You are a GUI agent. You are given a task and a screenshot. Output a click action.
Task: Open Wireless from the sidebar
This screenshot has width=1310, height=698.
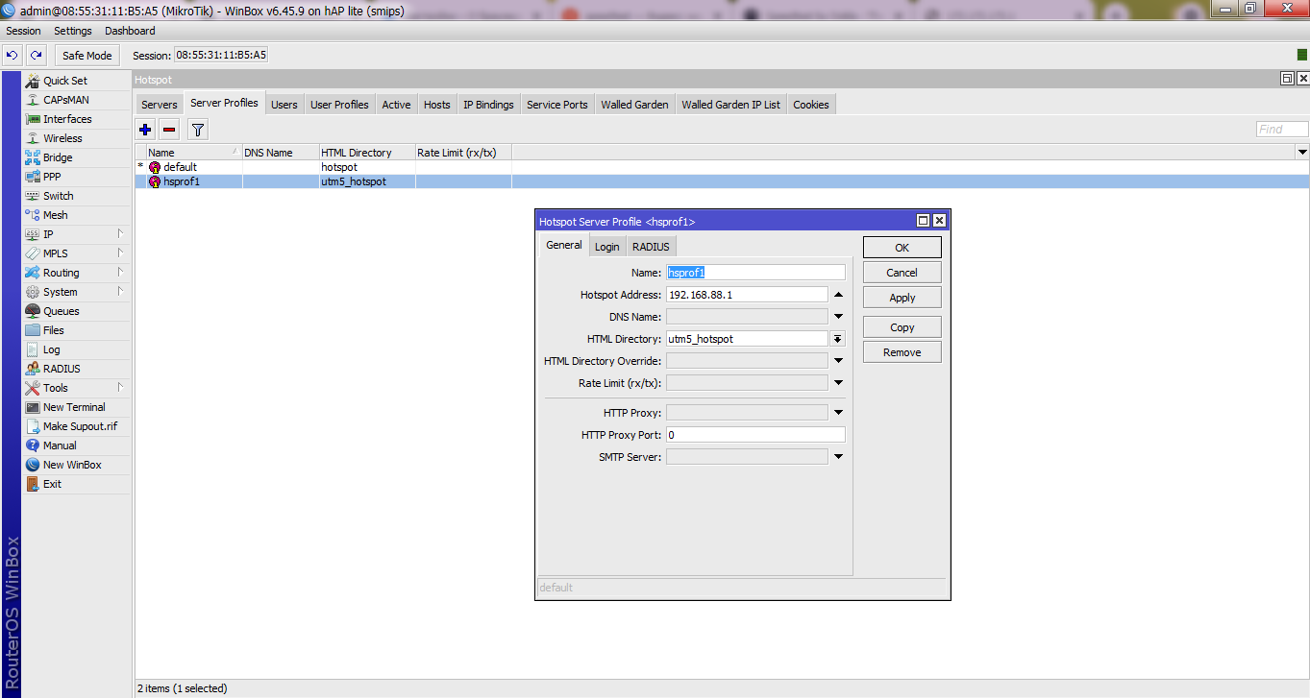coord(62,138)
